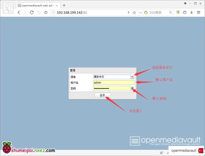Image resolution: width=205 pixels, height=156 pixels.
Task: Click the download arrow icon in toolbar
Action: pyautogui.click(x=191, y=12)
